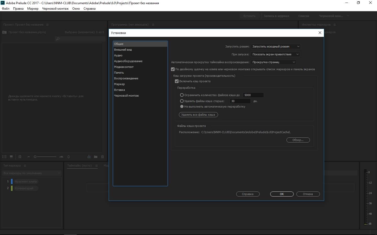Click the Отмена cancel button
The height and width of the screenshot is (235, 377).
[x=308, y=194]
